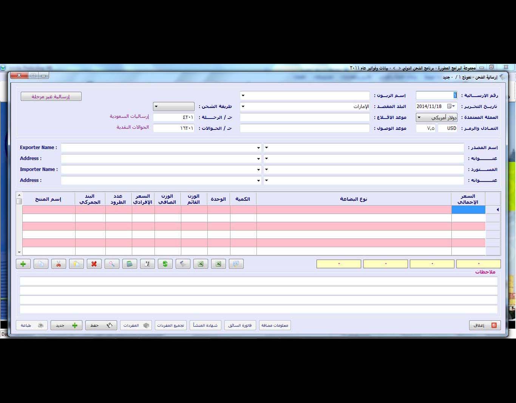516x403 pixels.
Task: Open the Exporter Name dropdown
Action: click(258, 148)
